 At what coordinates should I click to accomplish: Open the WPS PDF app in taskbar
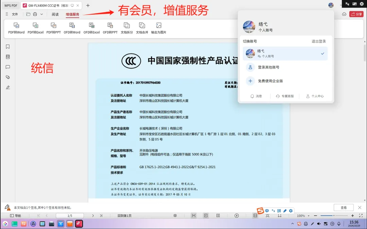[x=79, y=224]
